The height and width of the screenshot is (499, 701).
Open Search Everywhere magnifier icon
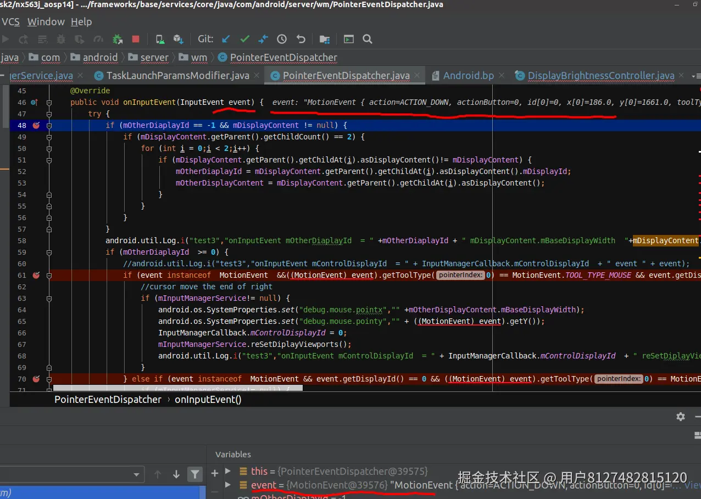(368, 39)
